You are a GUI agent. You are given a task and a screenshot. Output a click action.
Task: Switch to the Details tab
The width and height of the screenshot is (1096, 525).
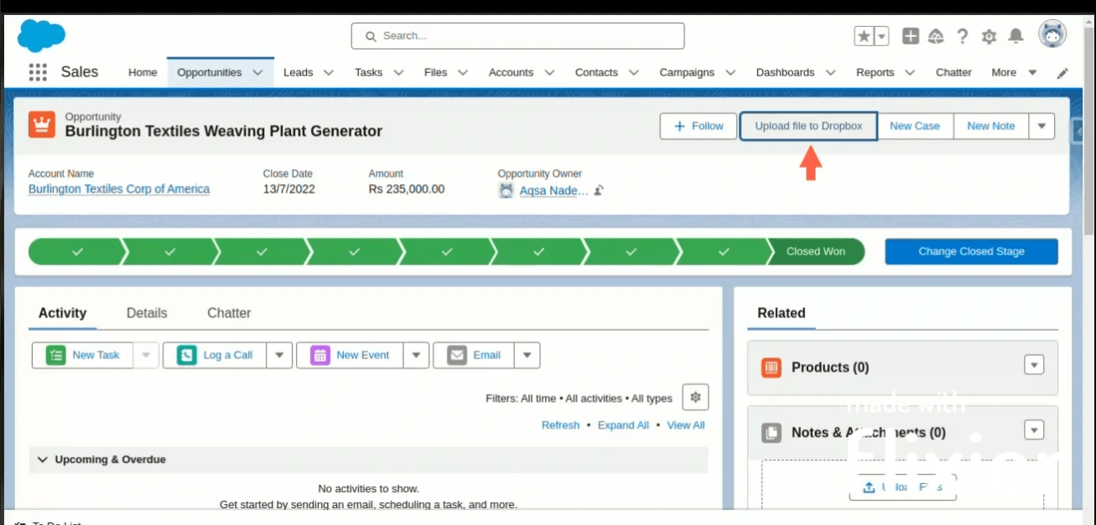147,312
